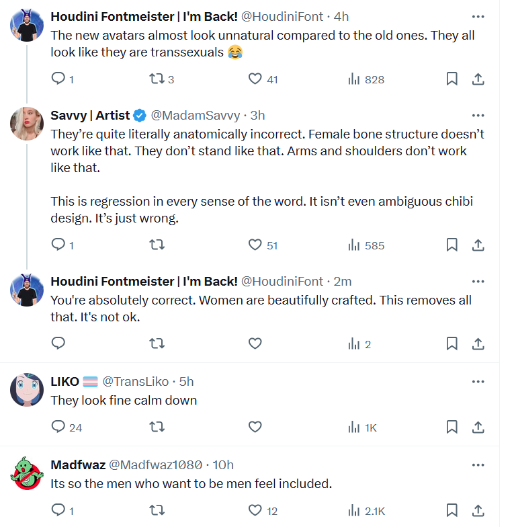
Task: Retweet the post with 3 retweets
Action: coord(161,79)
